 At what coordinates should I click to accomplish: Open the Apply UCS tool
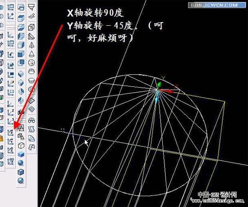[x=11, y=162]
